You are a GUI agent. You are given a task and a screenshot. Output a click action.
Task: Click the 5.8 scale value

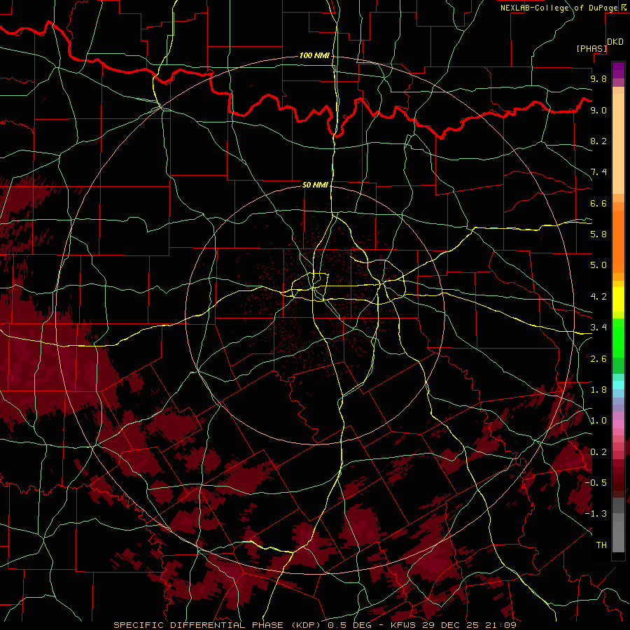(x=598, y=234)
